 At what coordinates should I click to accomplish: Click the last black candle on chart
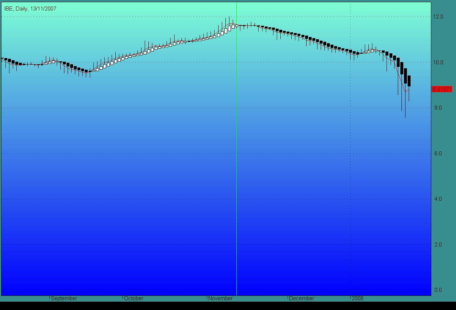409,81
